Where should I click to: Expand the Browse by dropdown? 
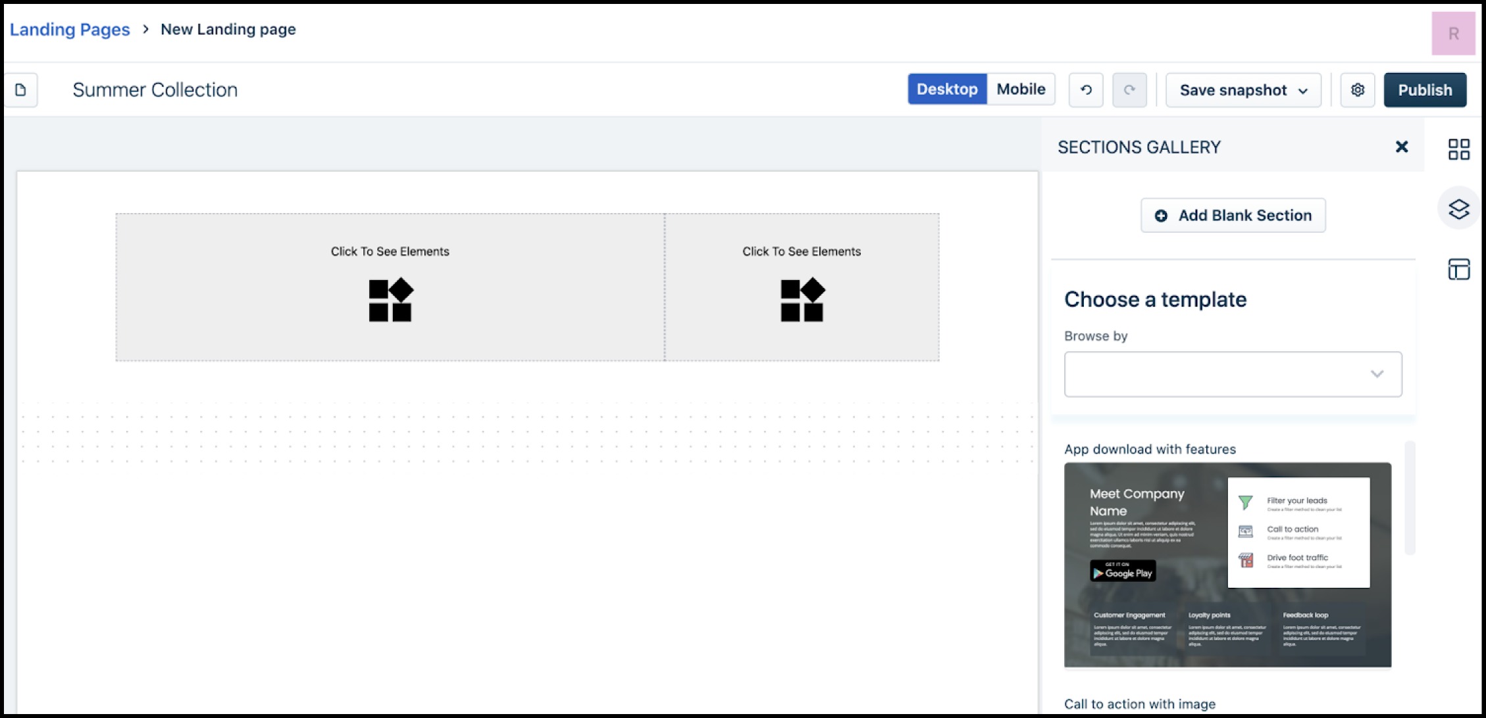pos(1233,374)
